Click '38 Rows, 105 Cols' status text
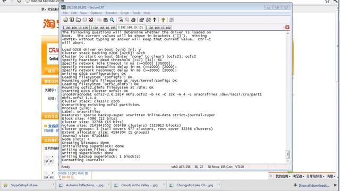The image size is (340, 191). coord(220,167)
